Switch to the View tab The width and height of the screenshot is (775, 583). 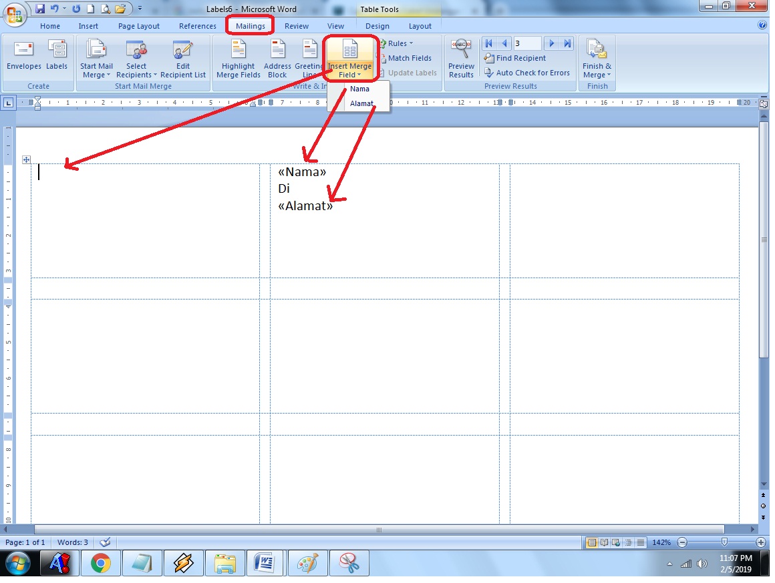[335, 26]
